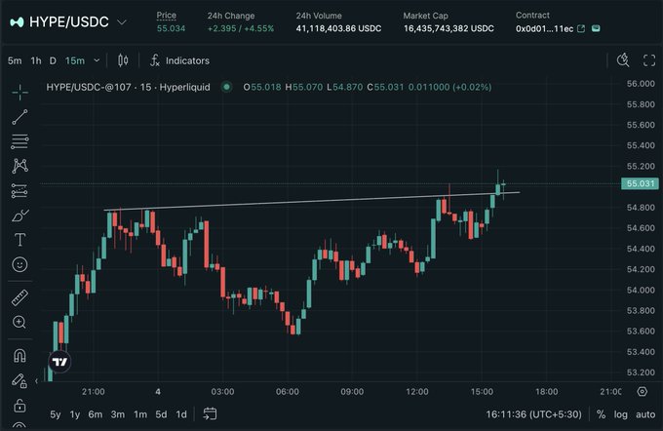Click the 12:00 time axis label
Viewport: 663px width, 431px height.
tap(417, 392)
